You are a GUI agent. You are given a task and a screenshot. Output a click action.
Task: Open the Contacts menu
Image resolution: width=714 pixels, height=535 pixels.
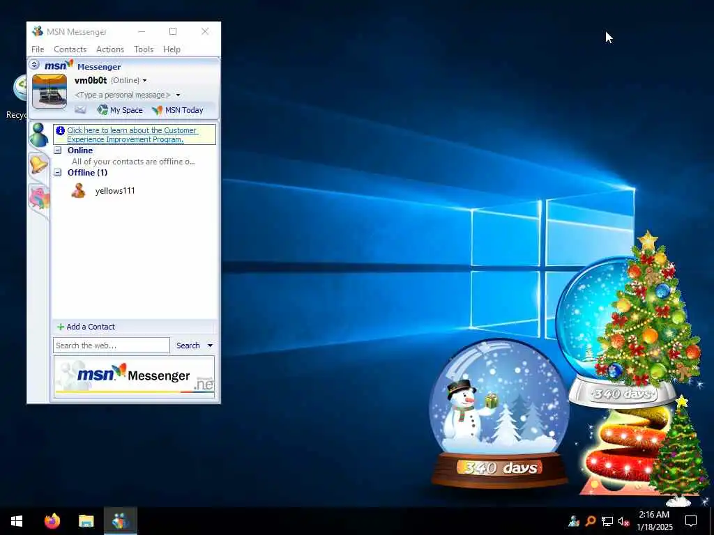point(70,49)
